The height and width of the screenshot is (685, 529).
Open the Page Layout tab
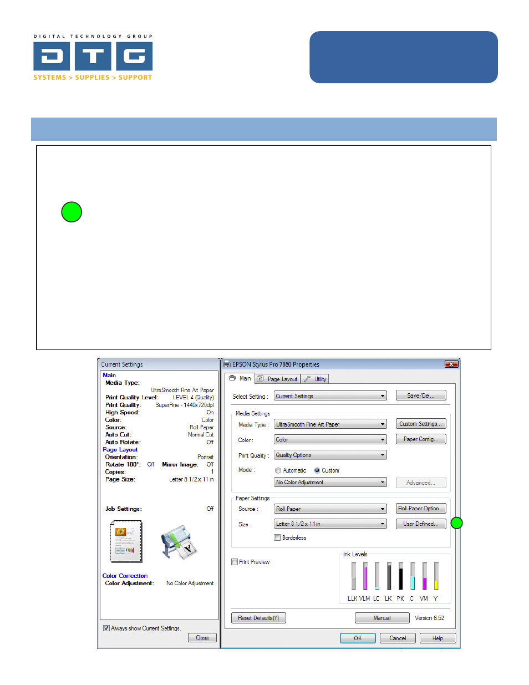pos(278,379)
